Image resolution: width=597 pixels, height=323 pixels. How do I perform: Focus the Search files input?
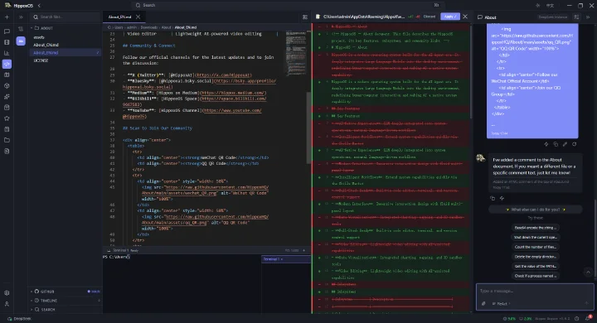pyautogui.click(x=65, y=17)
